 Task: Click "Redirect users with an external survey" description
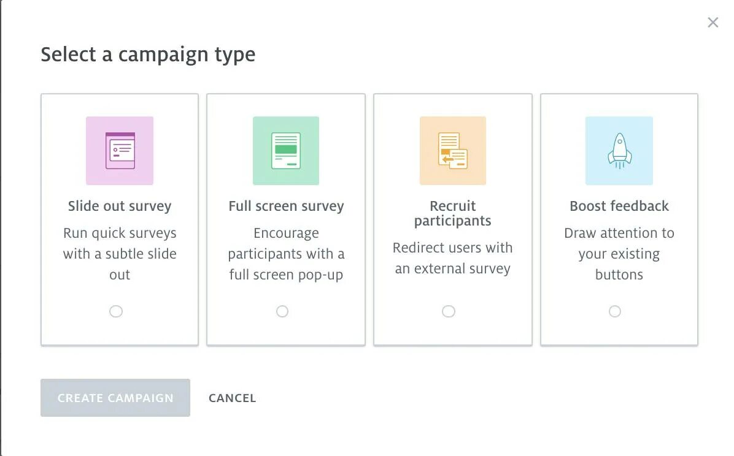pyautogui.click(x=453, y=258)
